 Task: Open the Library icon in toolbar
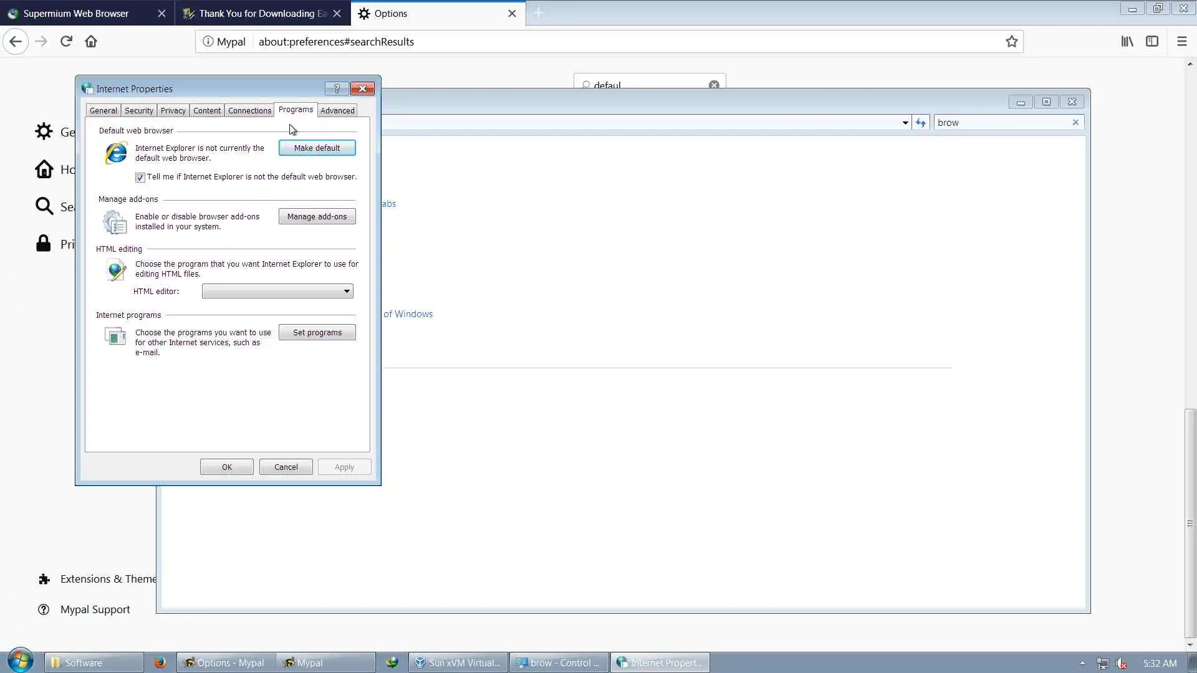click(1127, 42)
